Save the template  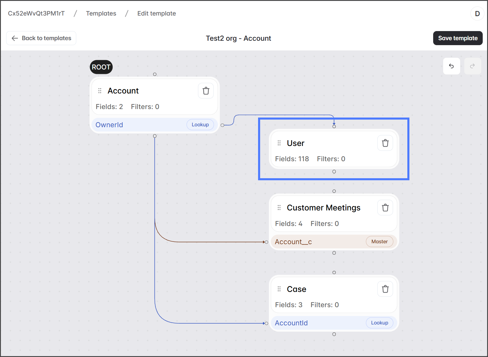point(457,38)
